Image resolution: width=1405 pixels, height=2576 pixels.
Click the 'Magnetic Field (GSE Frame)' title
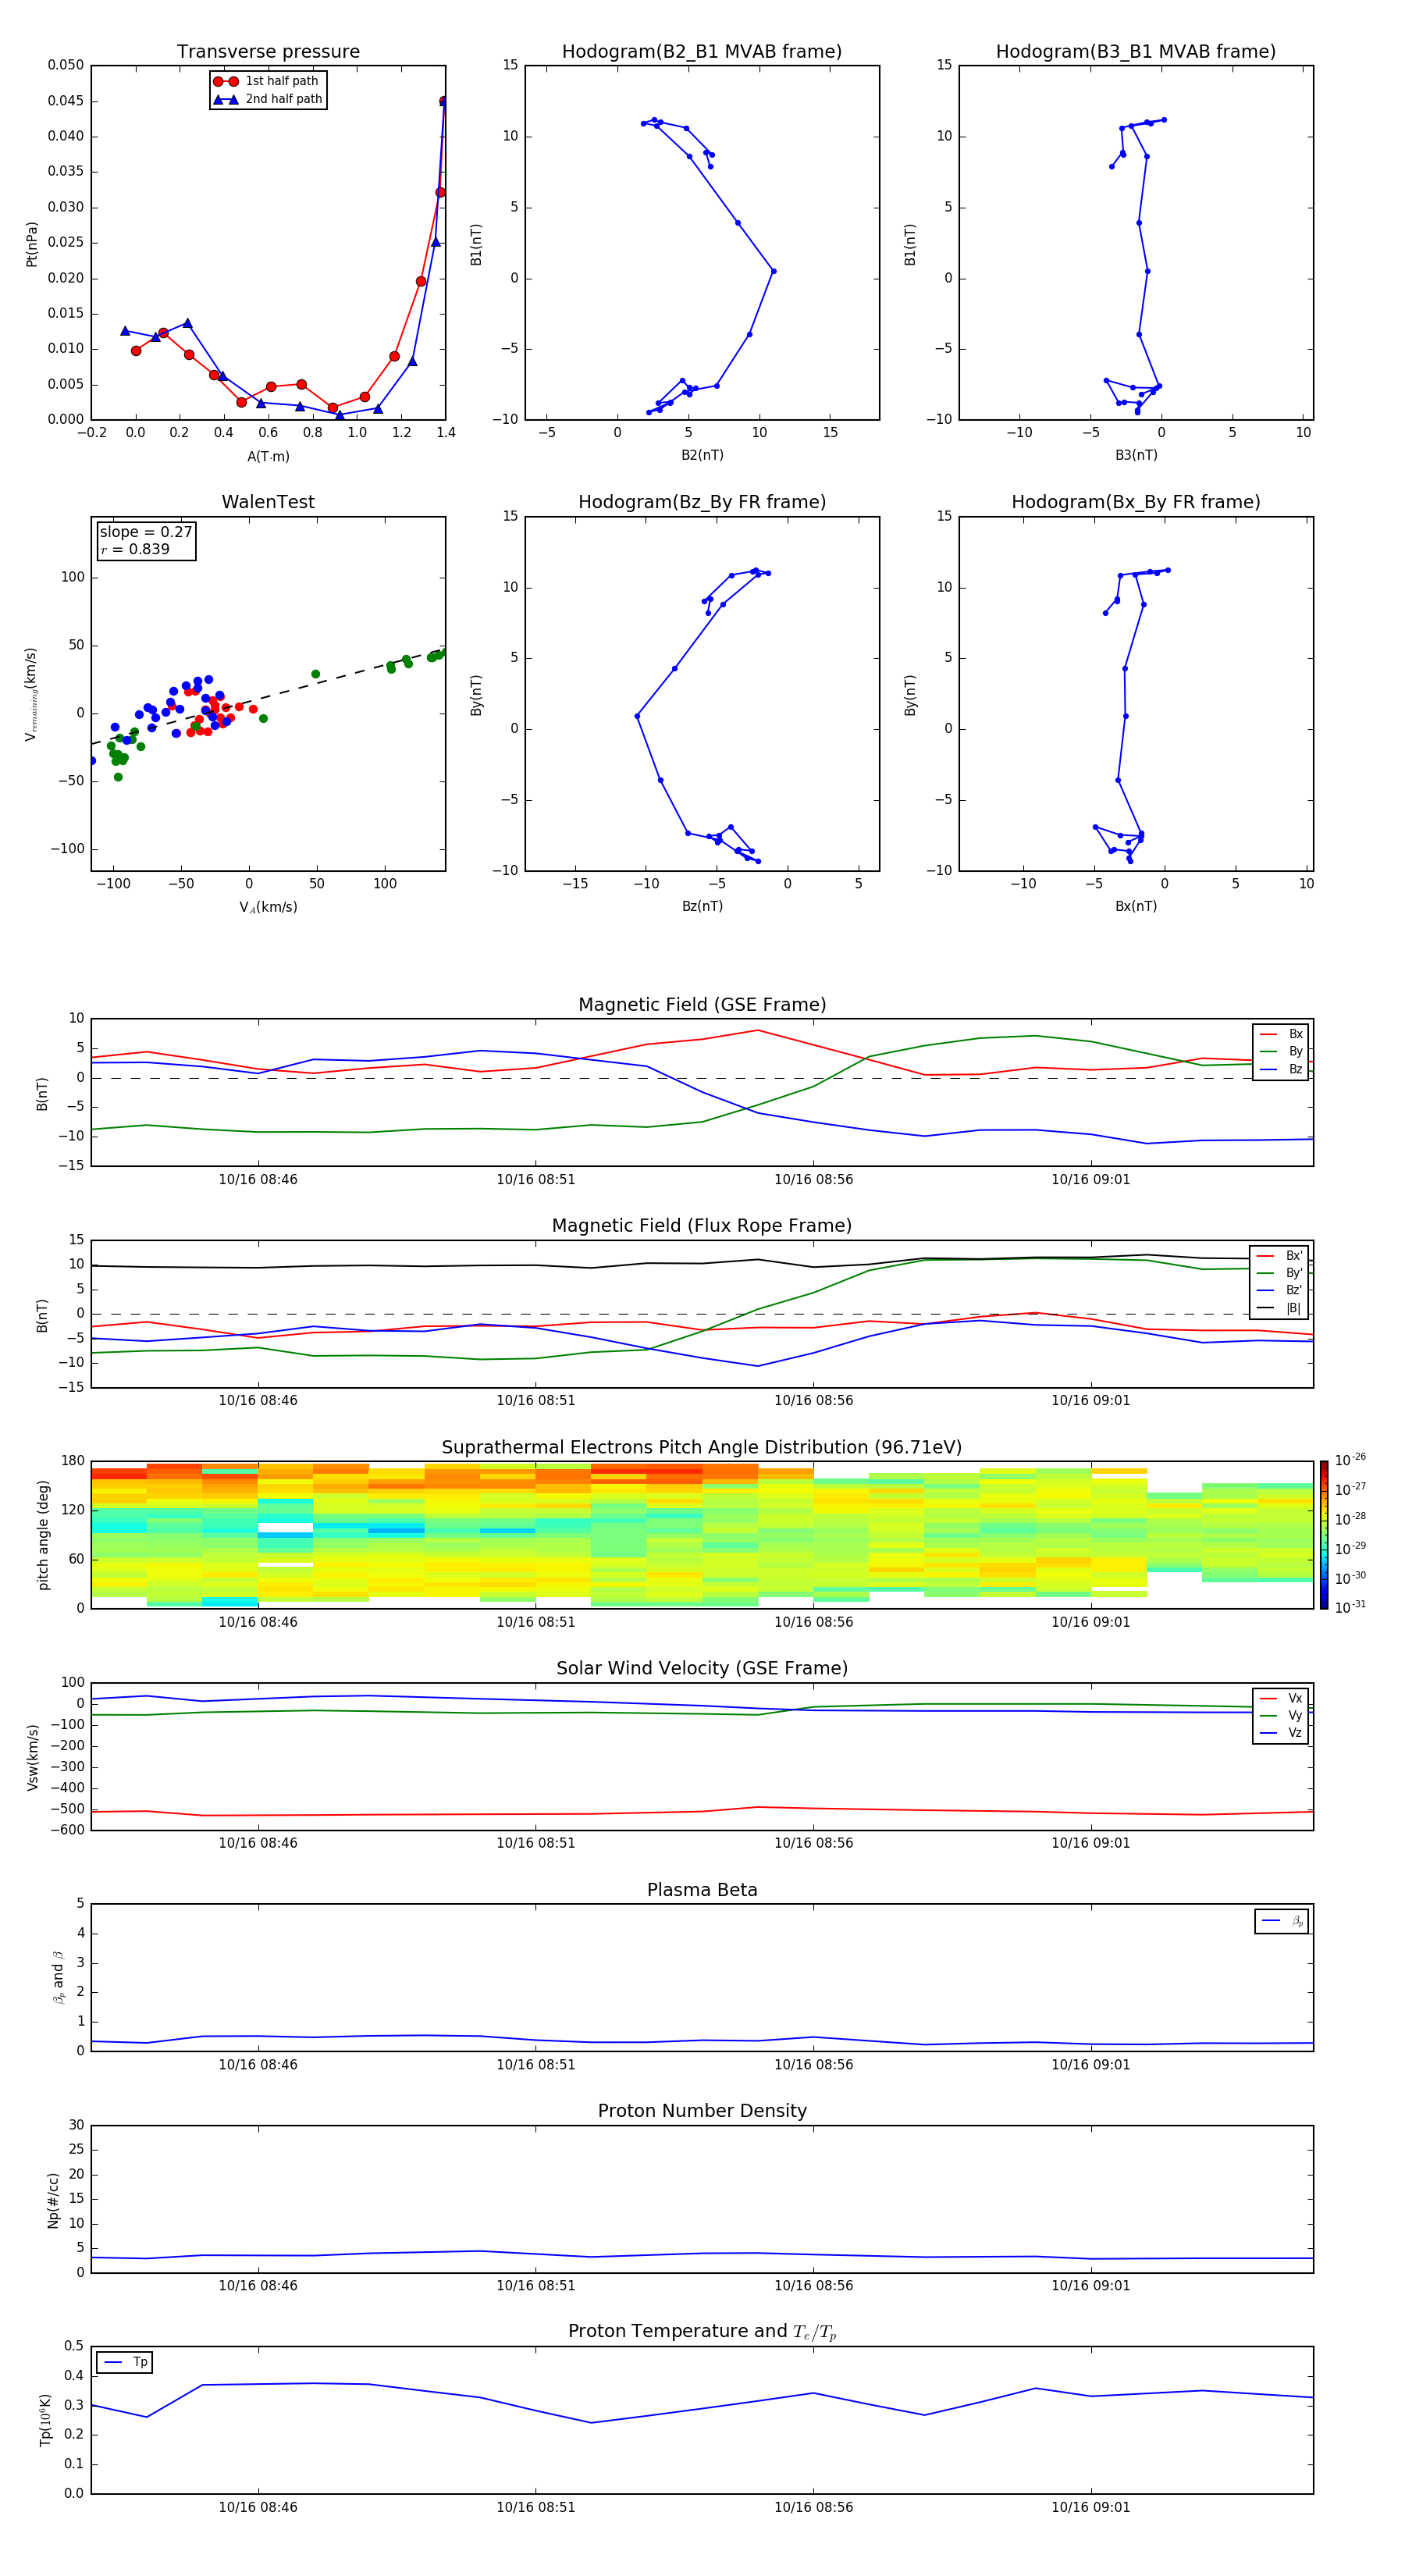pos(702,1005)
